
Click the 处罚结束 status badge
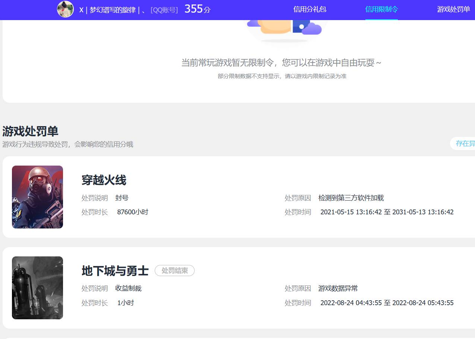click(x=174, y=271)
